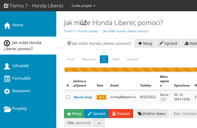197x128 pixels.
Task: Select Jak může Honda Liberec pomoci sidebar item
Action: (x=28, y=46)
